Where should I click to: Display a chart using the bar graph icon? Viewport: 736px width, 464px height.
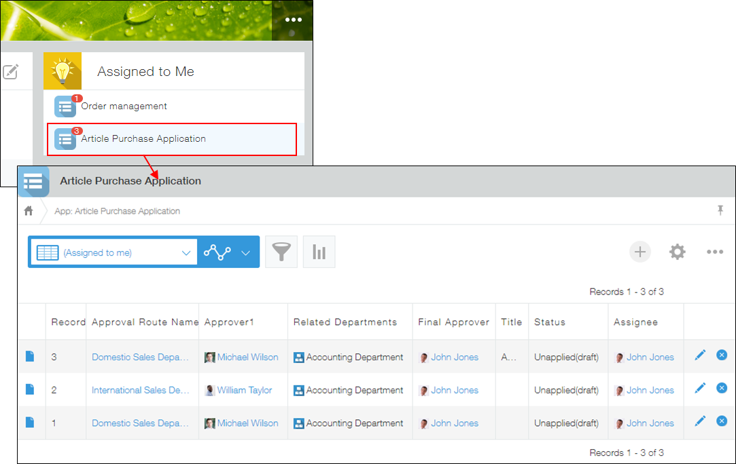(319, 251)
